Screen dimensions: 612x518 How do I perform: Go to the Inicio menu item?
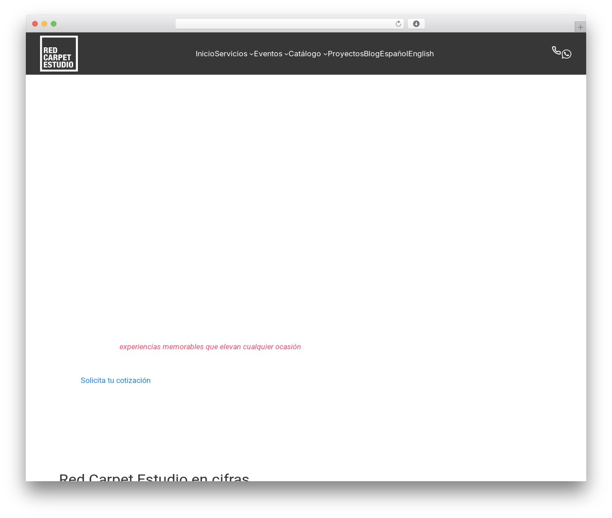tap(205, 54)
